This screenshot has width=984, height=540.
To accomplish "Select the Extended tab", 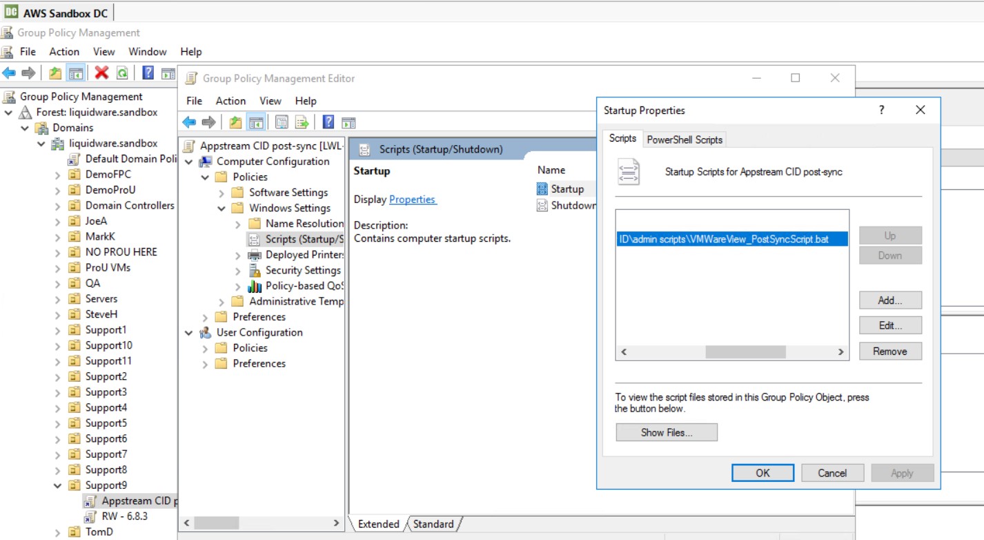I will pos(378,524).
